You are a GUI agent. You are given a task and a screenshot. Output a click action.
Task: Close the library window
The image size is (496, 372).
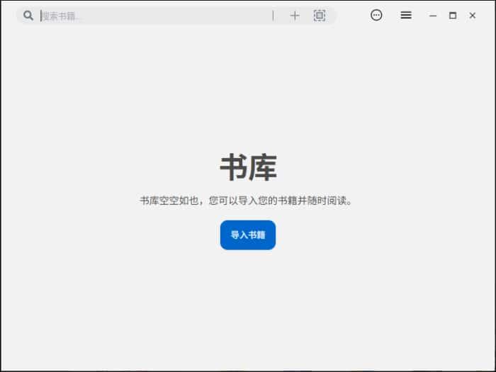(473, 16)
